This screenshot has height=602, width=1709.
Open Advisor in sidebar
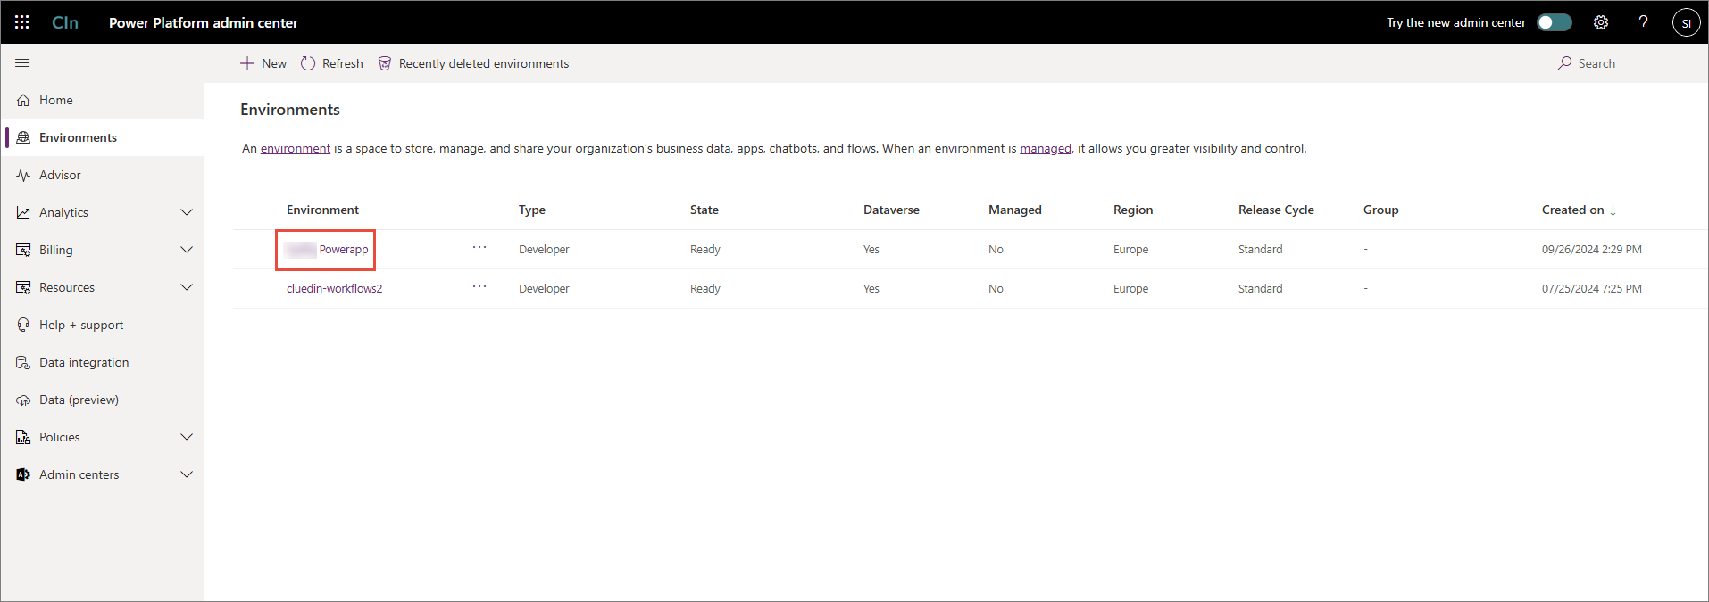102,175
